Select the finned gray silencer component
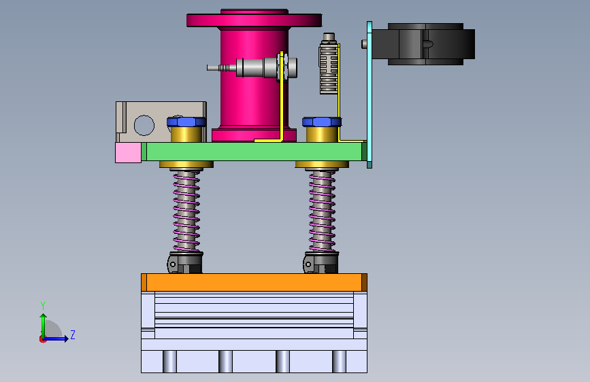Image resolution: width=590 pixels, height=382 pixels. 329,64
